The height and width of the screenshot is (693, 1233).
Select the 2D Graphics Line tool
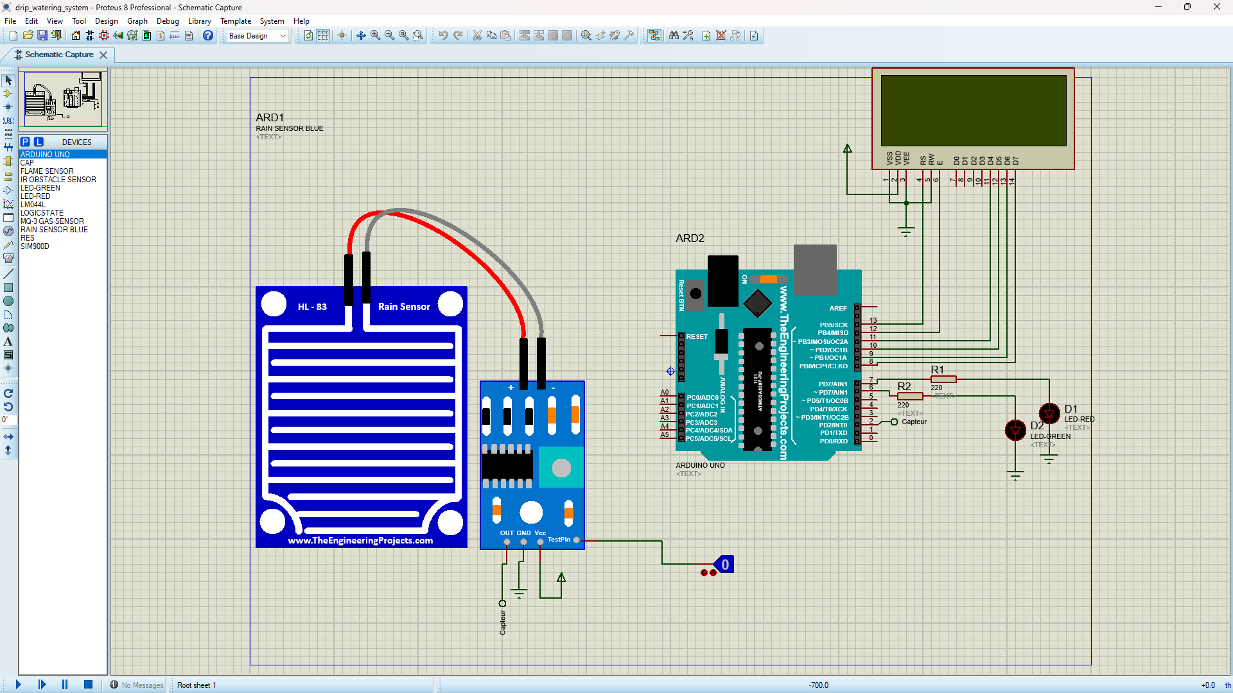point(8,274)
